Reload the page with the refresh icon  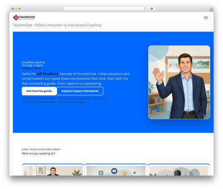pos(145,8)
